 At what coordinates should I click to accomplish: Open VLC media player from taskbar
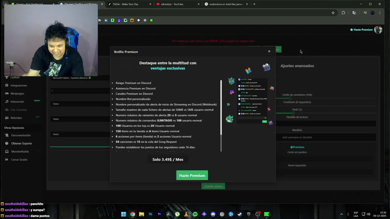(x=186, y=214)
